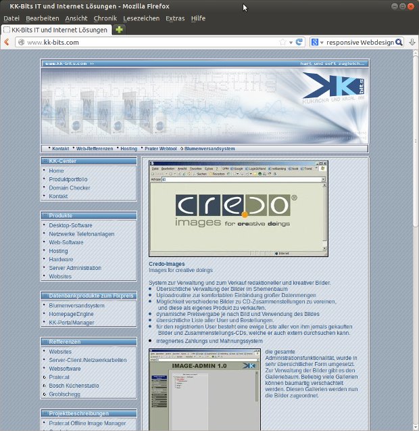The image size is (419, 431).
Task: Open the downloads arrow icon
Action: [x=412, y=42]
